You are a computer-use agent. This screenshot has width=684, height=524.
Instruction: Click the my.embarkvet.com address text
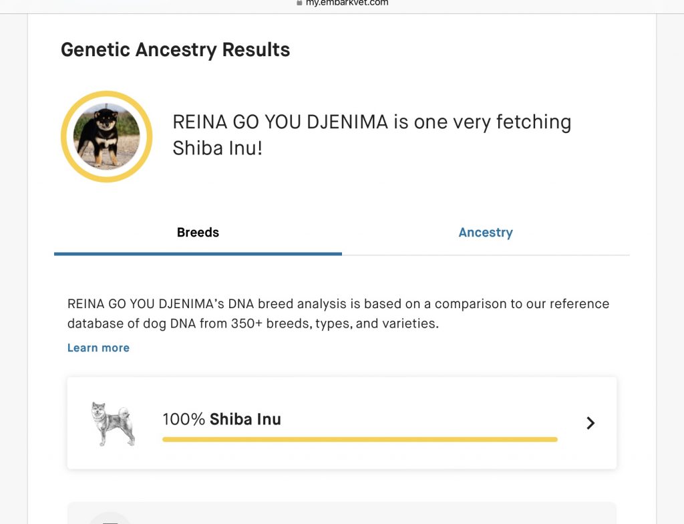pyautogui.click(x=347, y=3)
